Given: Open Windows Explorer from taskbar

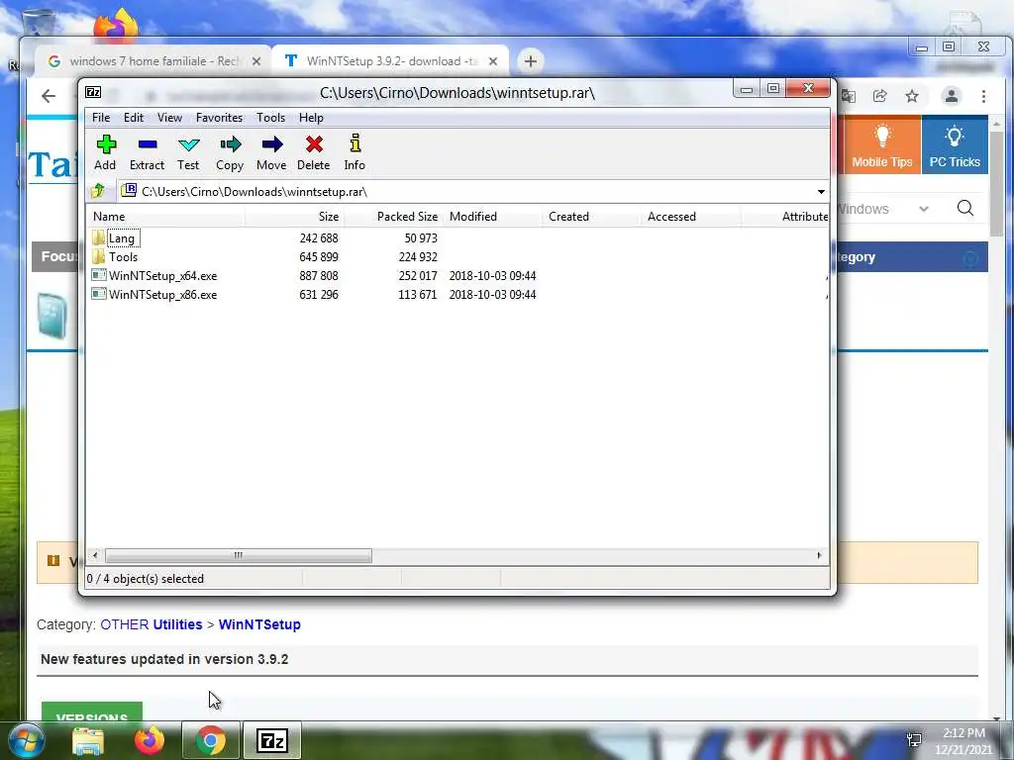Looking at the screenshot, I should tap(88, 741).
